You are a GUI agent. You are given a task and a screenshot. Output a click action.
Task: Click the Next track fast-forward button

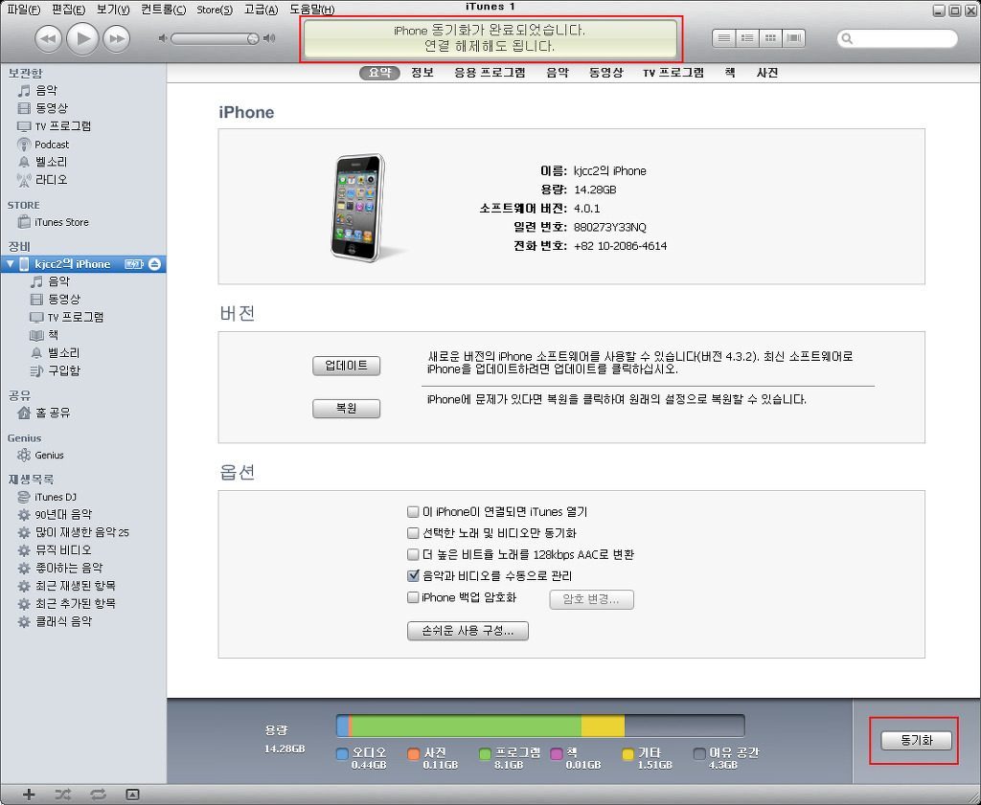coord(116,38)
